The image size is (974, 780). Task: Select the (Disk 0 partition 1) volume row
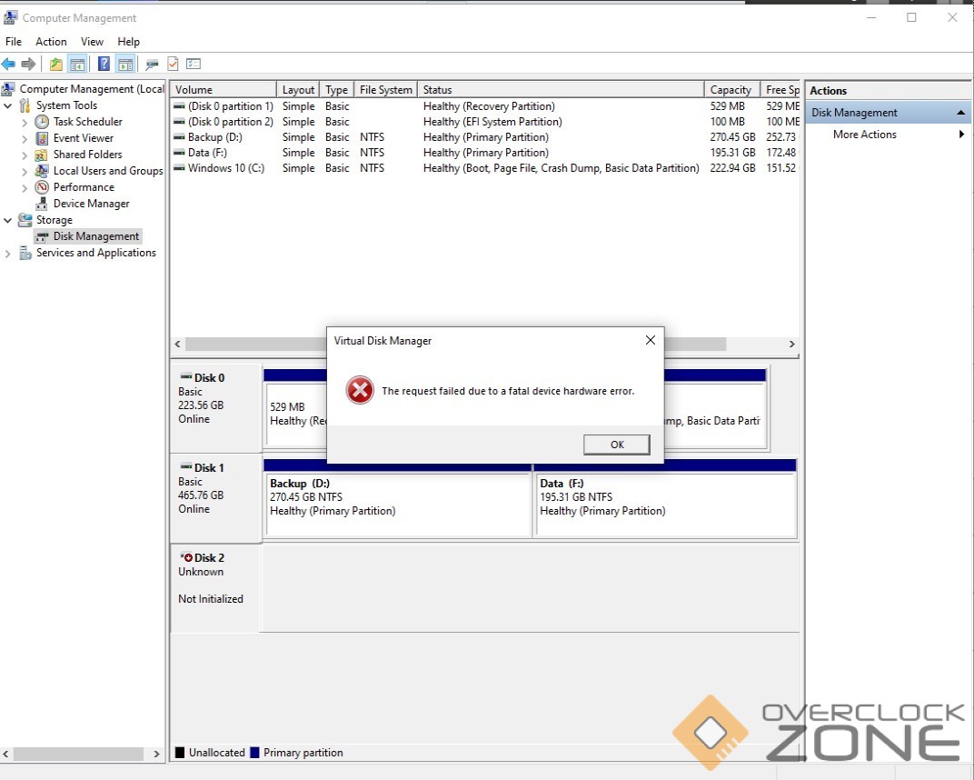pos(486,106)
